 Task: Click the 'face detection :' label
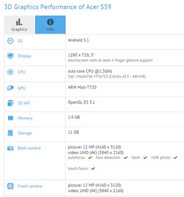109,158
